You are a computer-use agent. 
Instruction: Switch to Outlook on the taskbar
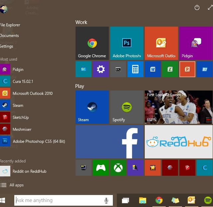tap(191, 200)
